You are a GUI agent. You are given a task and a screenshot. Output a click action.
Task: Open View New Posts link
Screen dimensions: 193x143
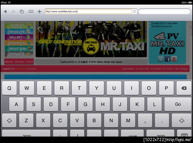(142, 69)
